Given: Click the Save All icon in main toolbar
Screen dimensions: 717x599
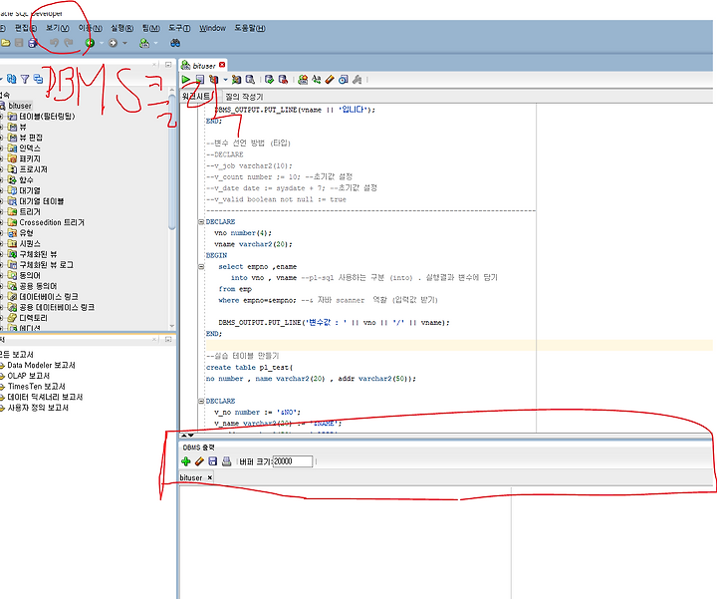Looking at the screenshot, I should click(33, 43).
